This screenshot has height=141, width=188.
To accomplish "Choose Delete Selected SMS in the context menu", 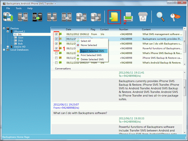I will click(92, 59).
